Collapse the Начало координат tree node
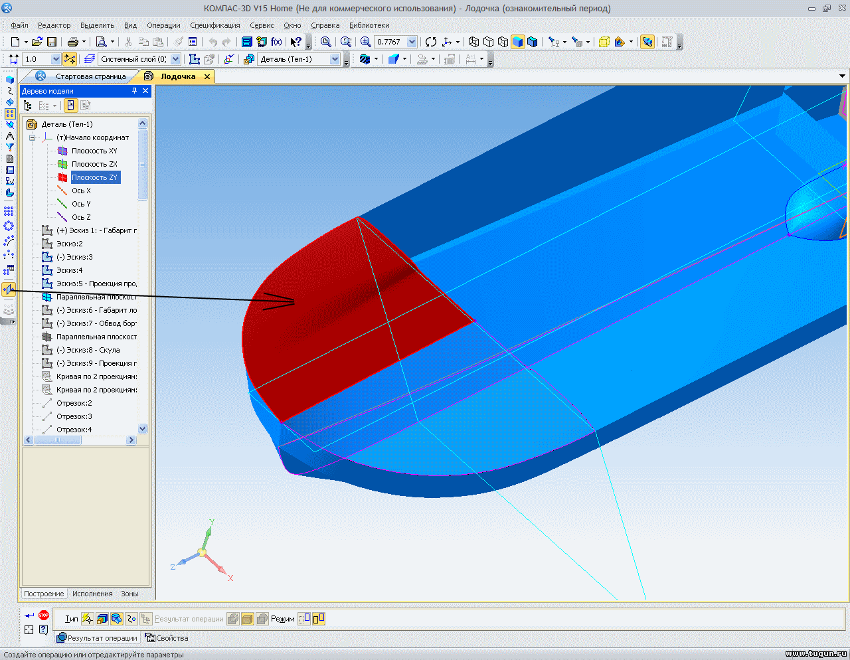The height and width of the screenshot is (660, 850). (32, 137)
